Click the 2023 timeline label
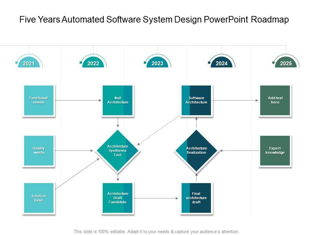This screenshot has width=313, height=235. pyautogui.click(x=157, y=63)
